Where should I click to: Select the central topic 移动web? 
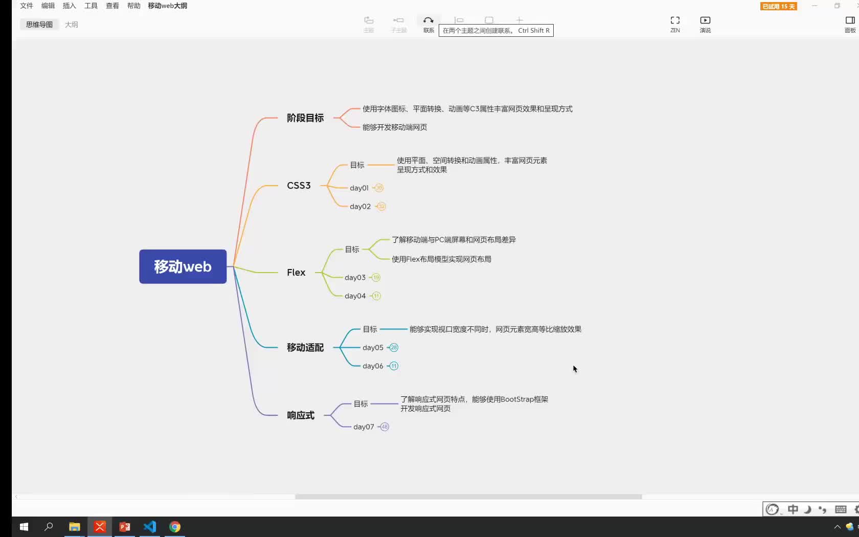point(183,266)
